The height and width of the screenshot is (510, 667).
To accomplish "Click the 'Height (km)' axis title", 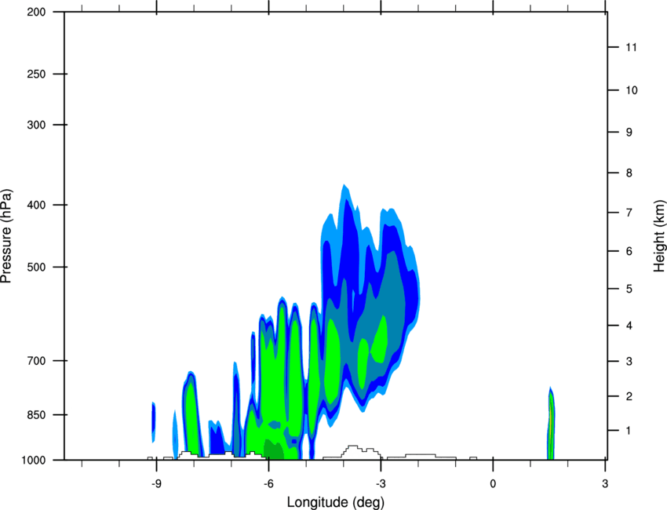I will pos(659,235).
